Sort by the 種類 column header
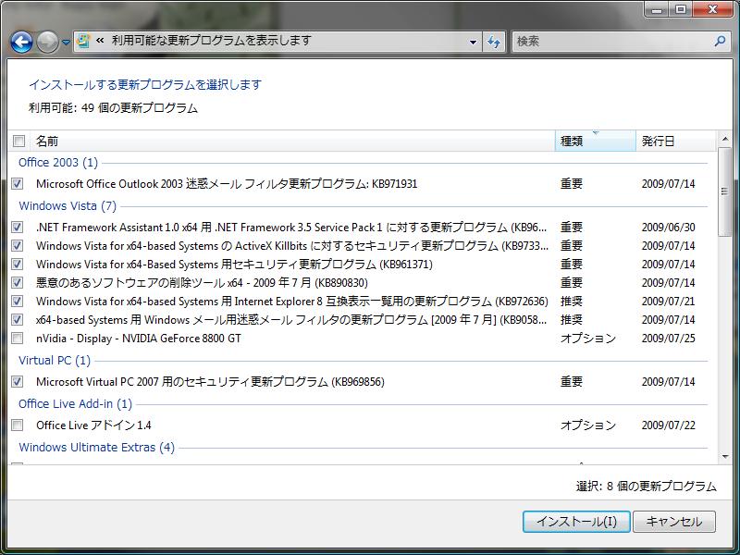This screenshot has height=555, width=740. click(x=595, y=141)
